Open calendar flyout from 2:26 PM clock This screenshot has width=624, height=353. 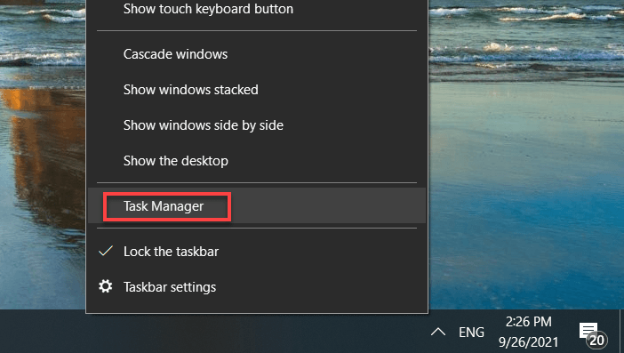pyautogui.click(x=529, y=322)
